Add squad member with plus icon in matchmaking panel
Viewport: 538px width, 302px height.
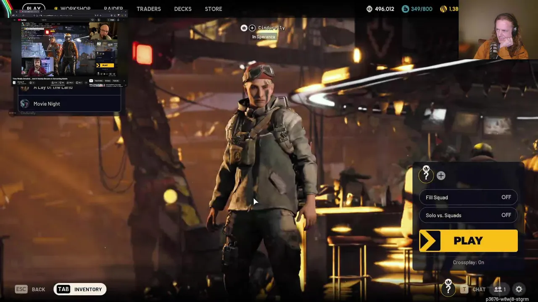point(440,176)
